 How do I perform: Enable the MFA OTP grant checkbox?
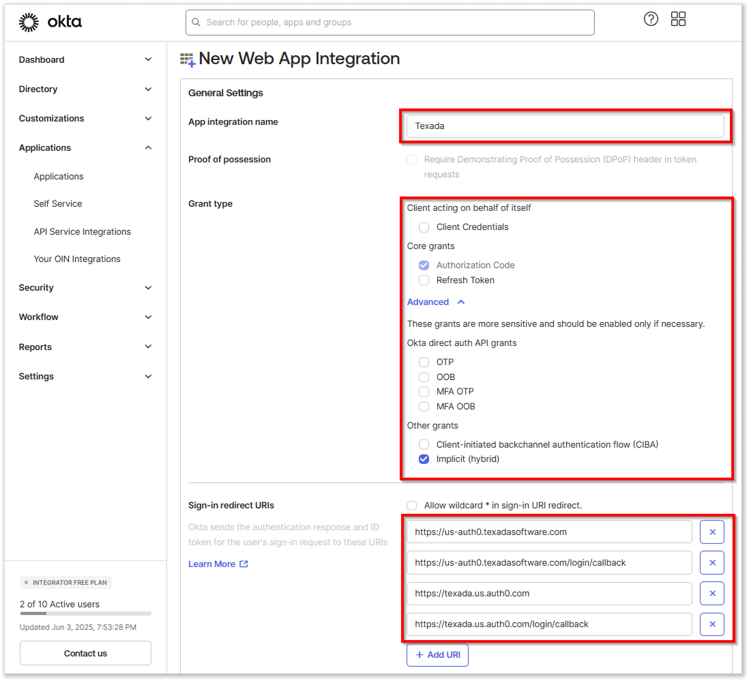point(424,392)
